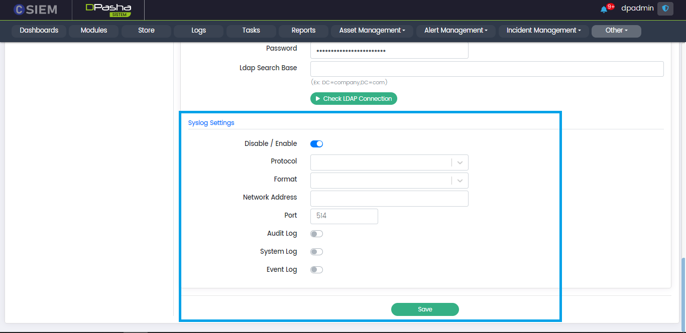The image size is (686, 333).
Task: Enable the System Log toggle
Action: [x=316, y=252]
